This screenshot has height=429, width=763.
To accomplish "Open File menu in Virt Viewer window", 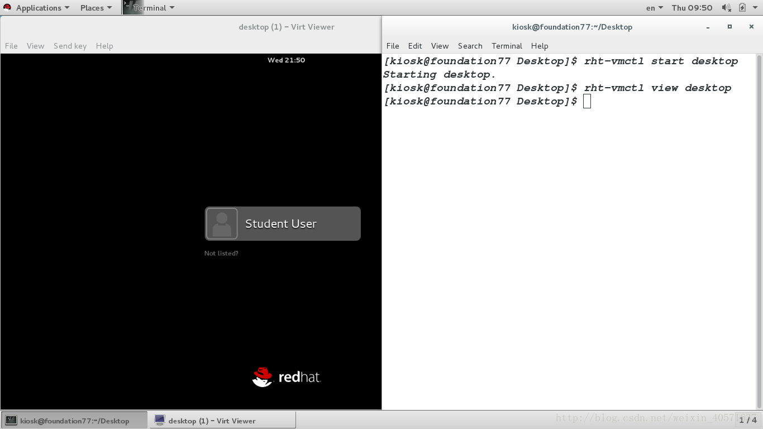I will [x=11, y=46].
